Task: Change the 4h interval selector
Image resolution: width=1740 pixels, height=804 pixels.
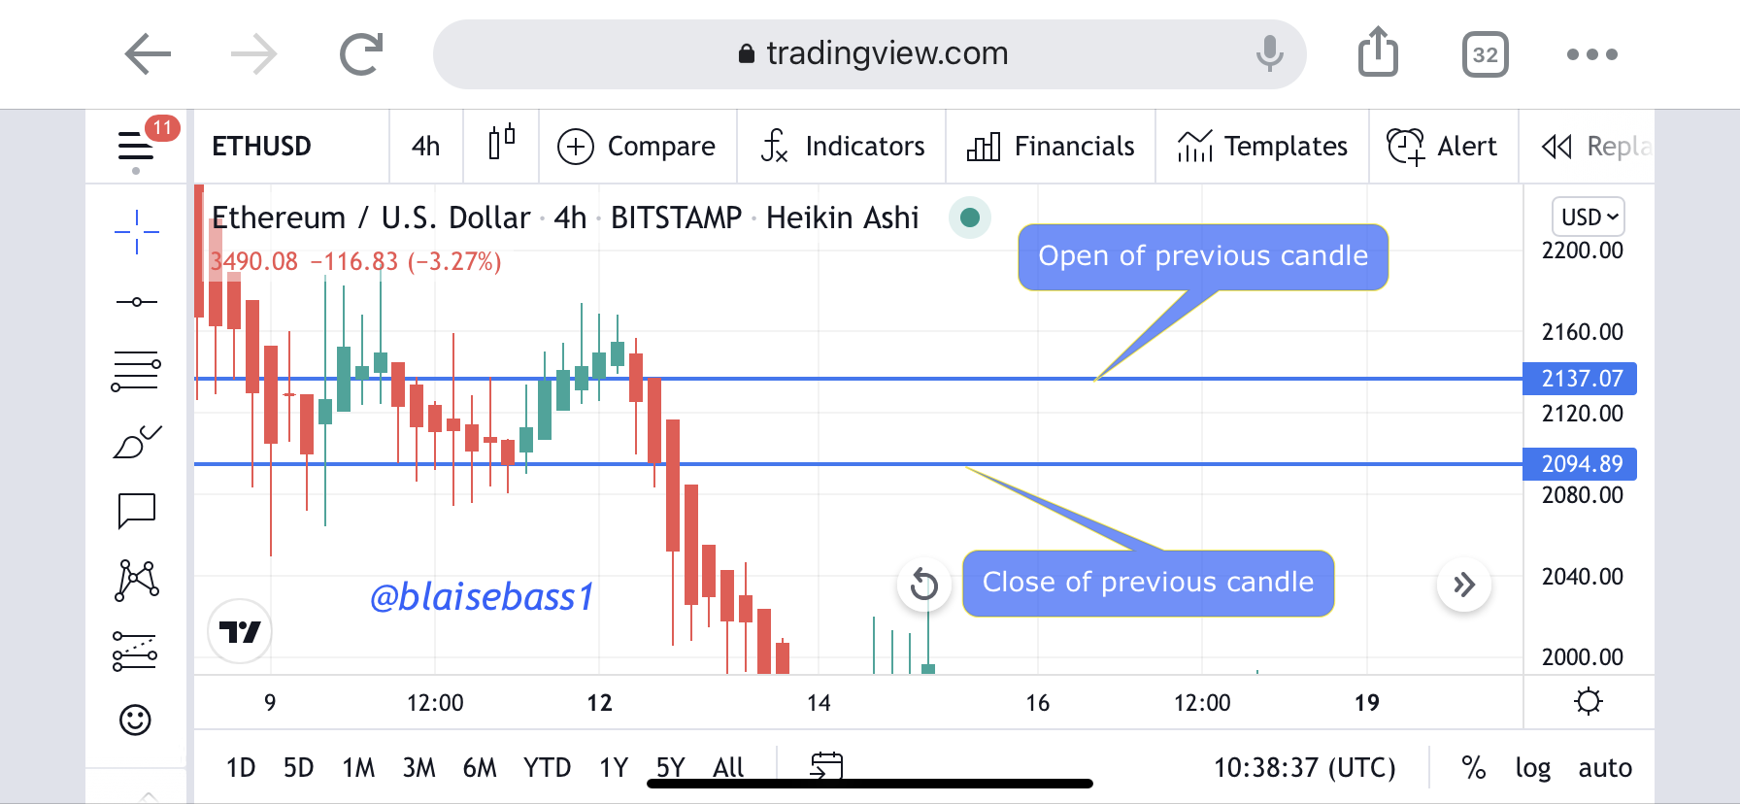Action: click(x=425, y=146)
